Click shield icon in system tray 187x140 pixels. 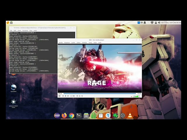152,22
